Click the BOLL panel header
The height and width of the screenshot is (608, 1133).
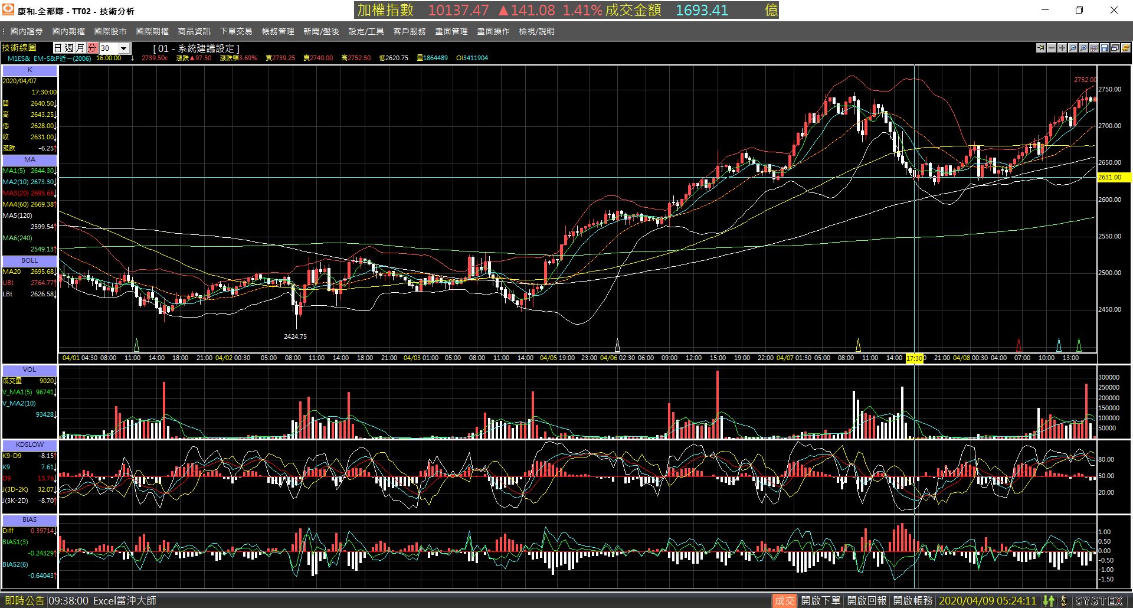point(30,261)
